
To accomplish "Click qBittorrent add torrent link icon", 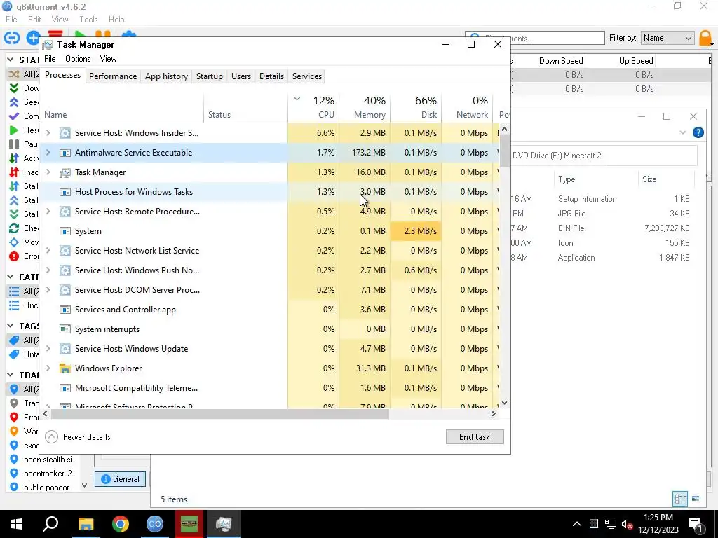I will [12, 38].
